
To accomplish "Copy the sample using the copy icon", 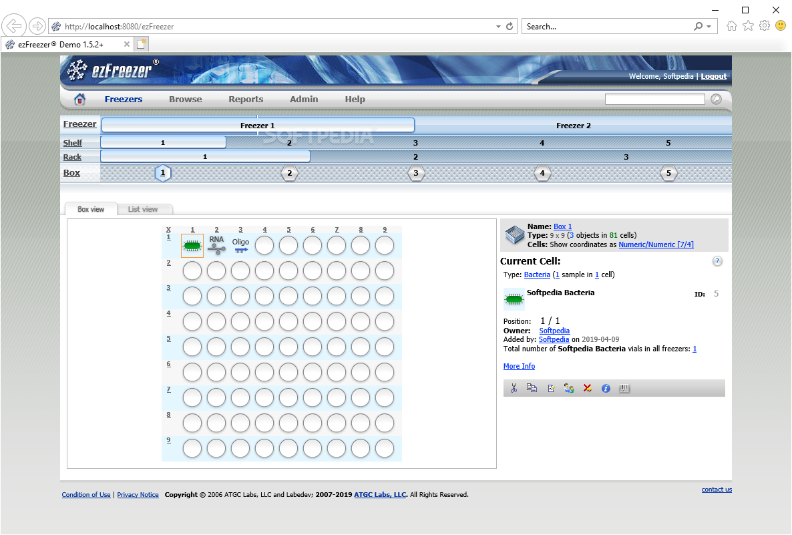I will coord(532,388).
